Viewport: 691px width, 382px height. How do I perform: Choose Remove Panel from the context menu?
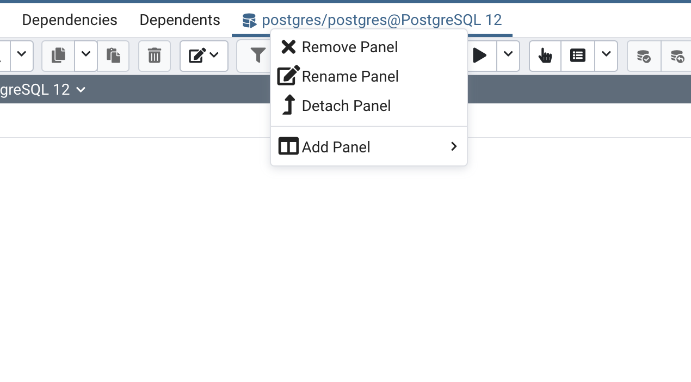point(350,47)
